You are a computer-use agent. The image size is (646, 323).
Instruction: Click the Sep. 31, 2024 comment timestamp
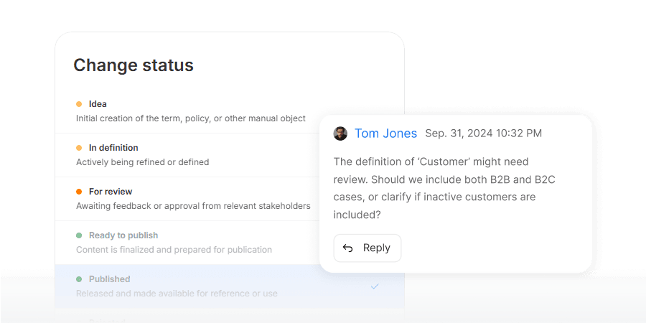point(483,134)
